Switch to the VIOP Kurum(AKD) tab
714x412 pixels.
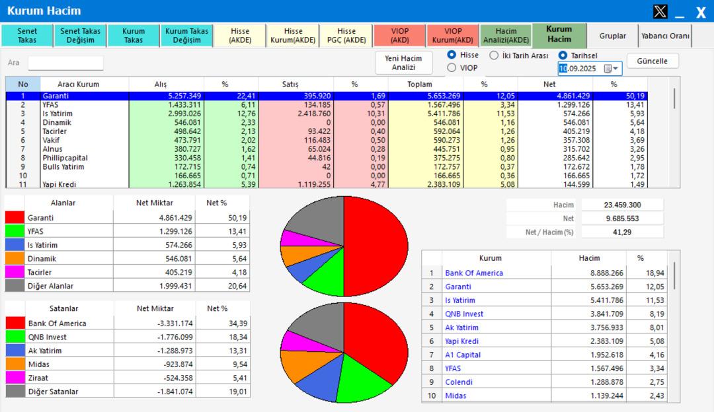[453, 36]
